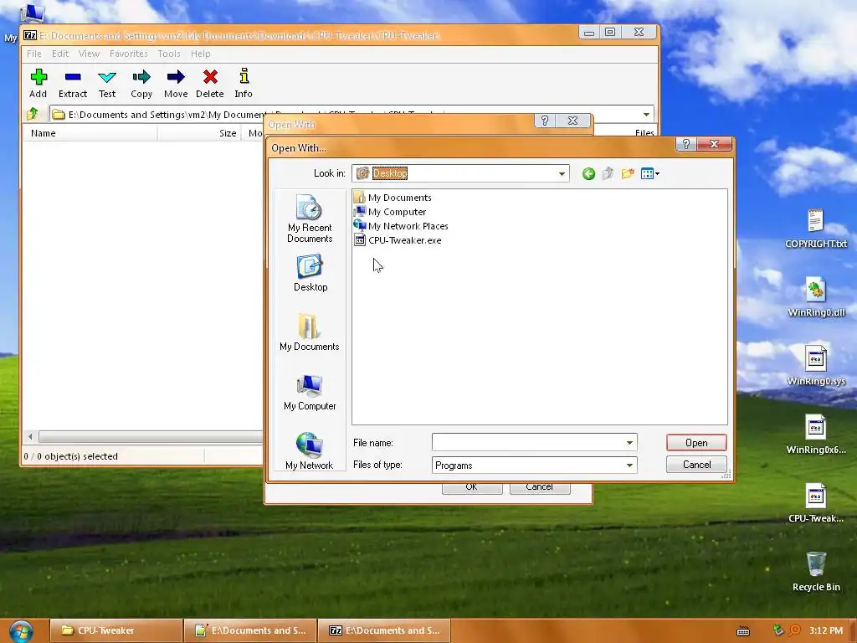Screen dimensions: 857x643
Task: Expand the 7-Zip address bar dropdown
Action: 647,114
